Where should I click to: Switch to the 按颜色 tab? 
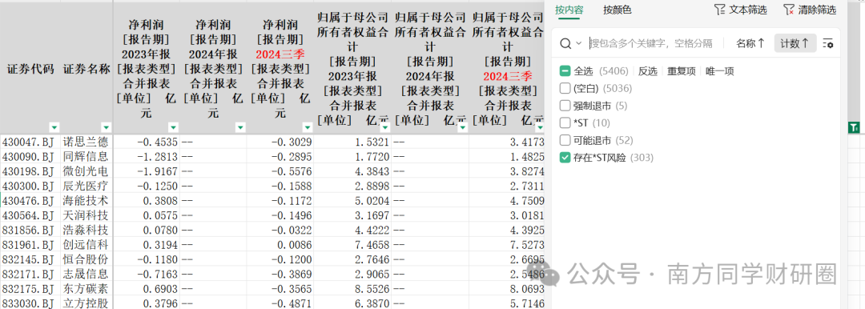pyautogui.click(x=618, y=10)
